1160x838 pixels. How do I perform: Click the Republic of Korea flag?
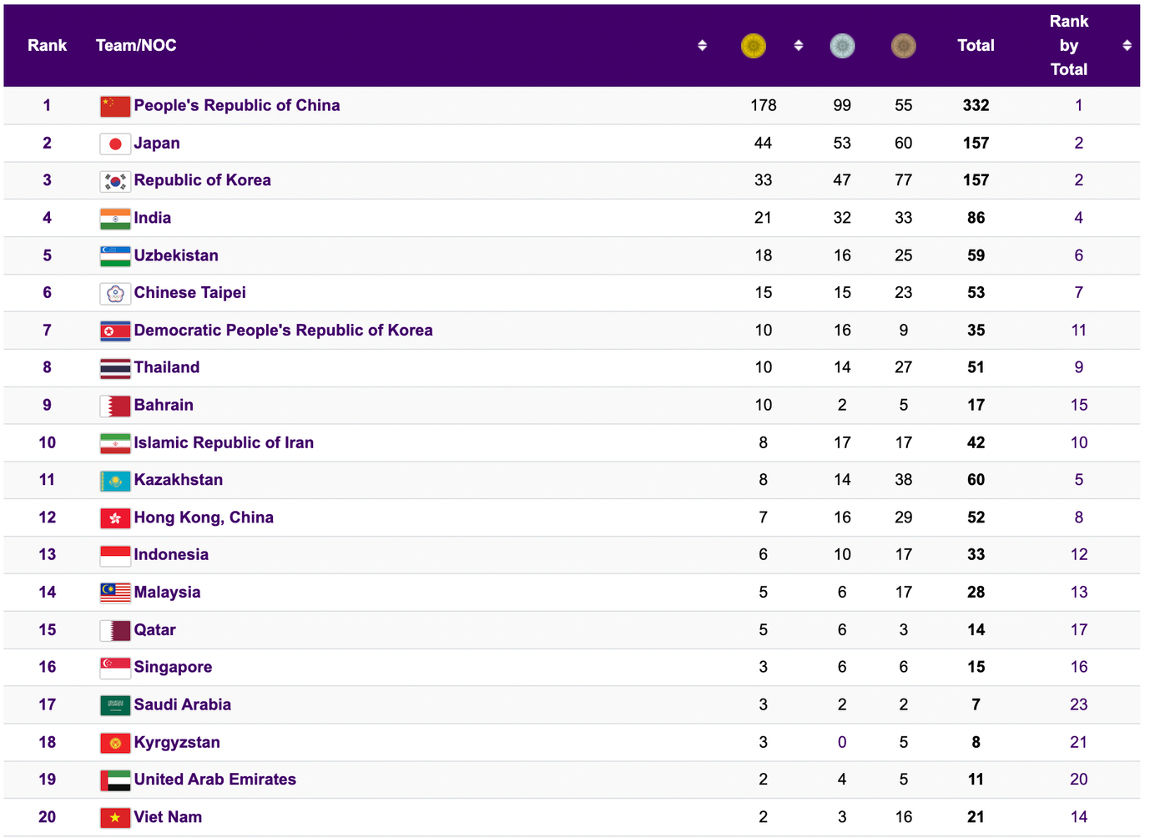(x=115, y=181)
